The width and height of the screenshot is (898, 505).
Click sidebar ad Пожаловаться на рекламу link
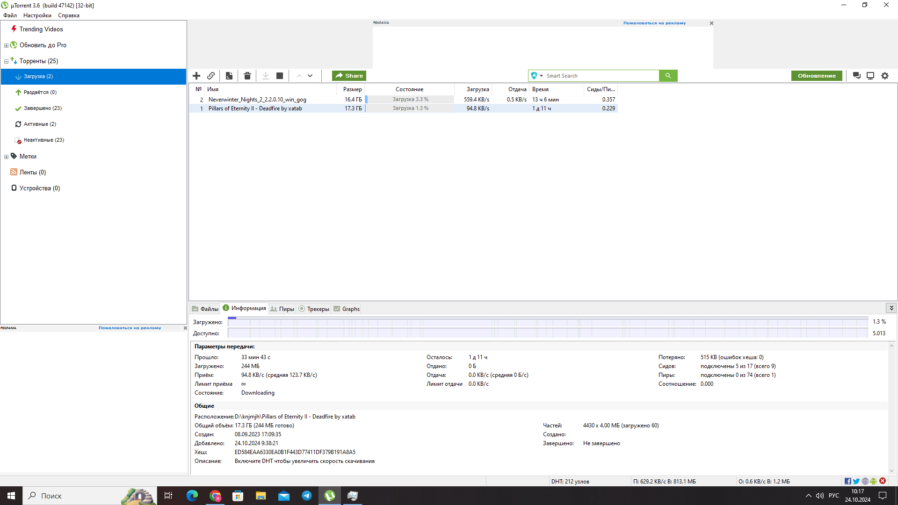click(130, 328)
